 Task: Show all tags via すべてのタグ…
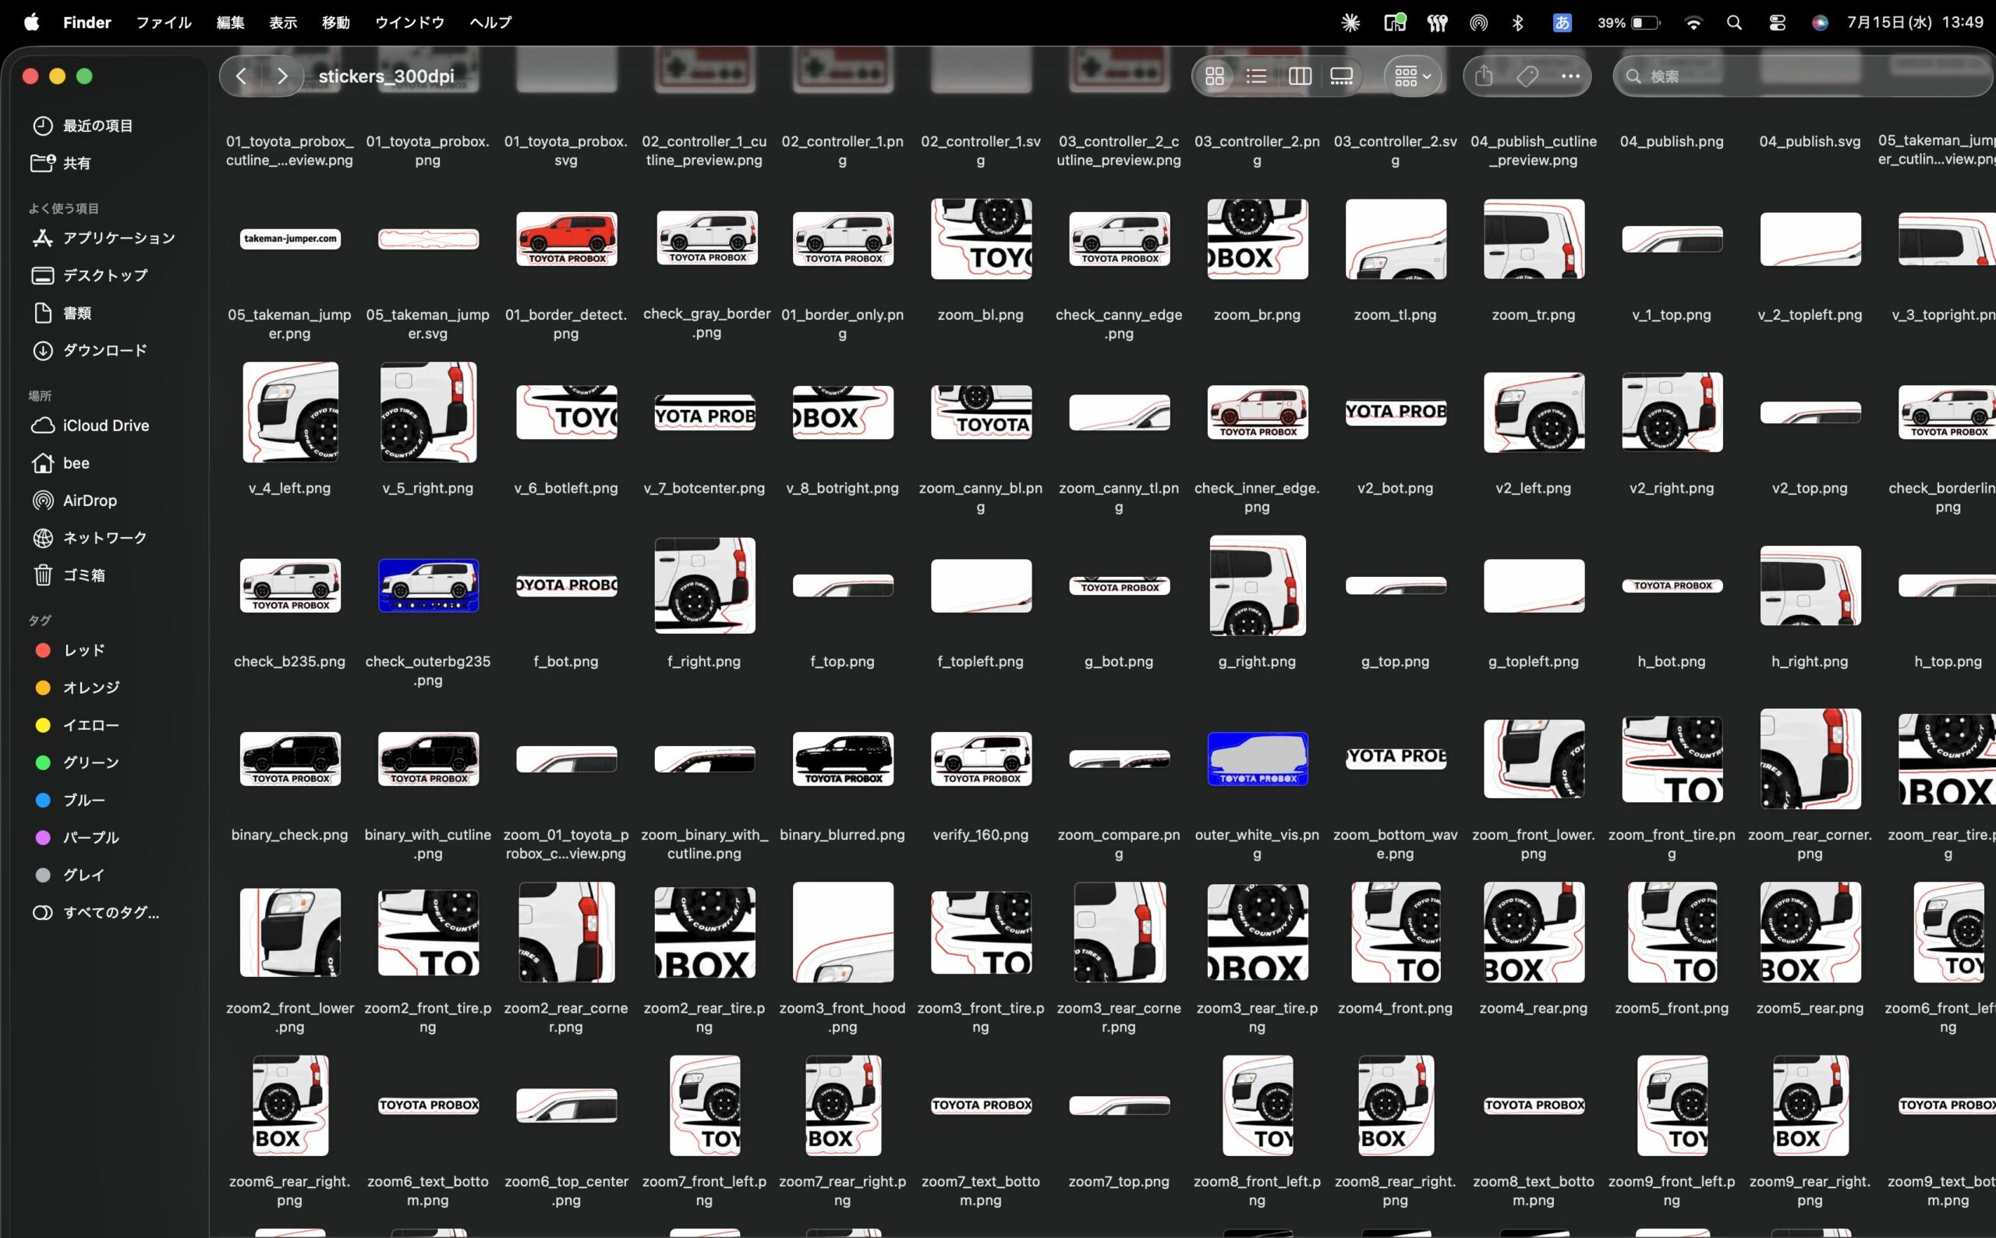coord(111,912)
